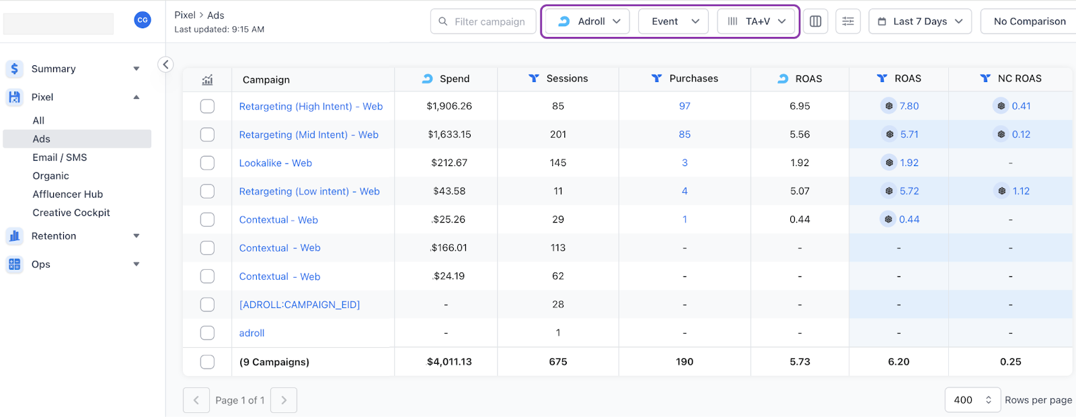
Task: Open the TA+V attribution model dropdown
Action: 756,22
